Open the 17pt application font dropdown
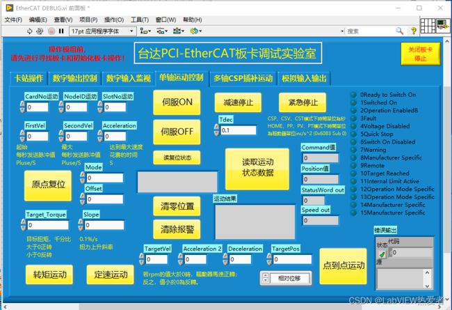This screenshot has height=310, width=452. [x=102, y=31]
